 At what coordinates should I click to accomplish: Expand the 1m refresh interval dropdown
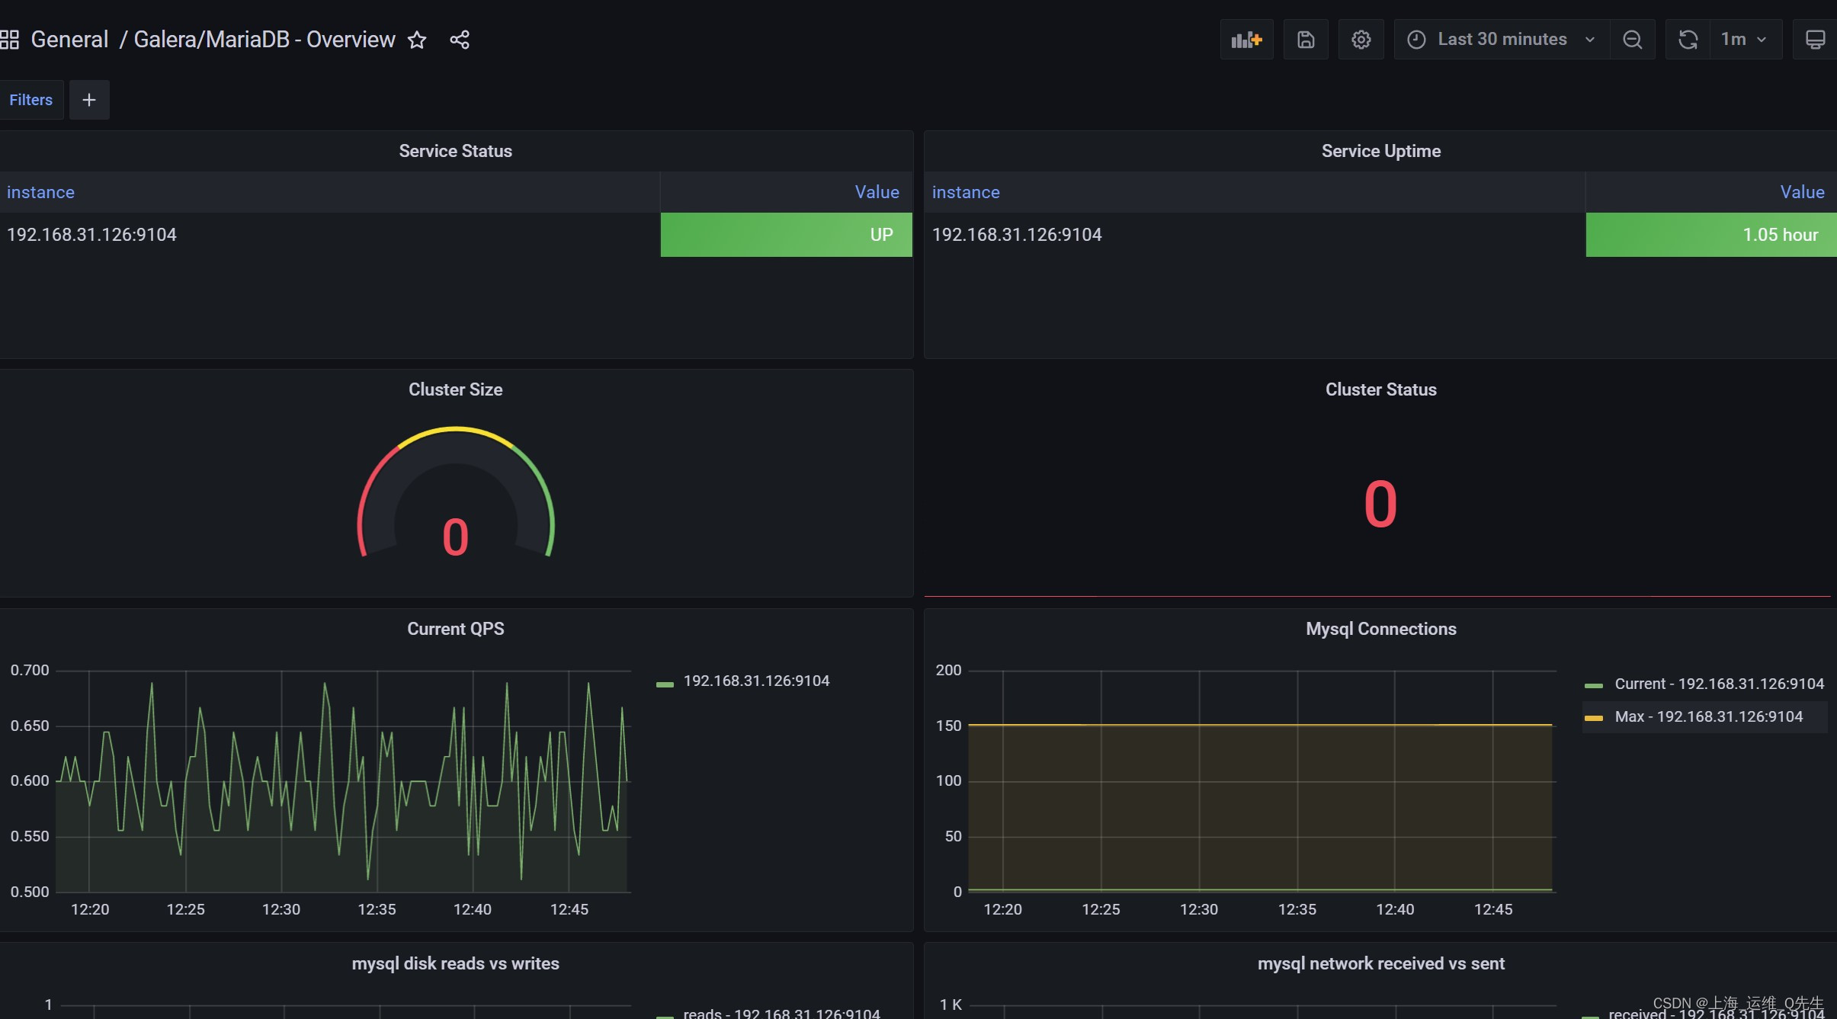[x=1746, y=40]
